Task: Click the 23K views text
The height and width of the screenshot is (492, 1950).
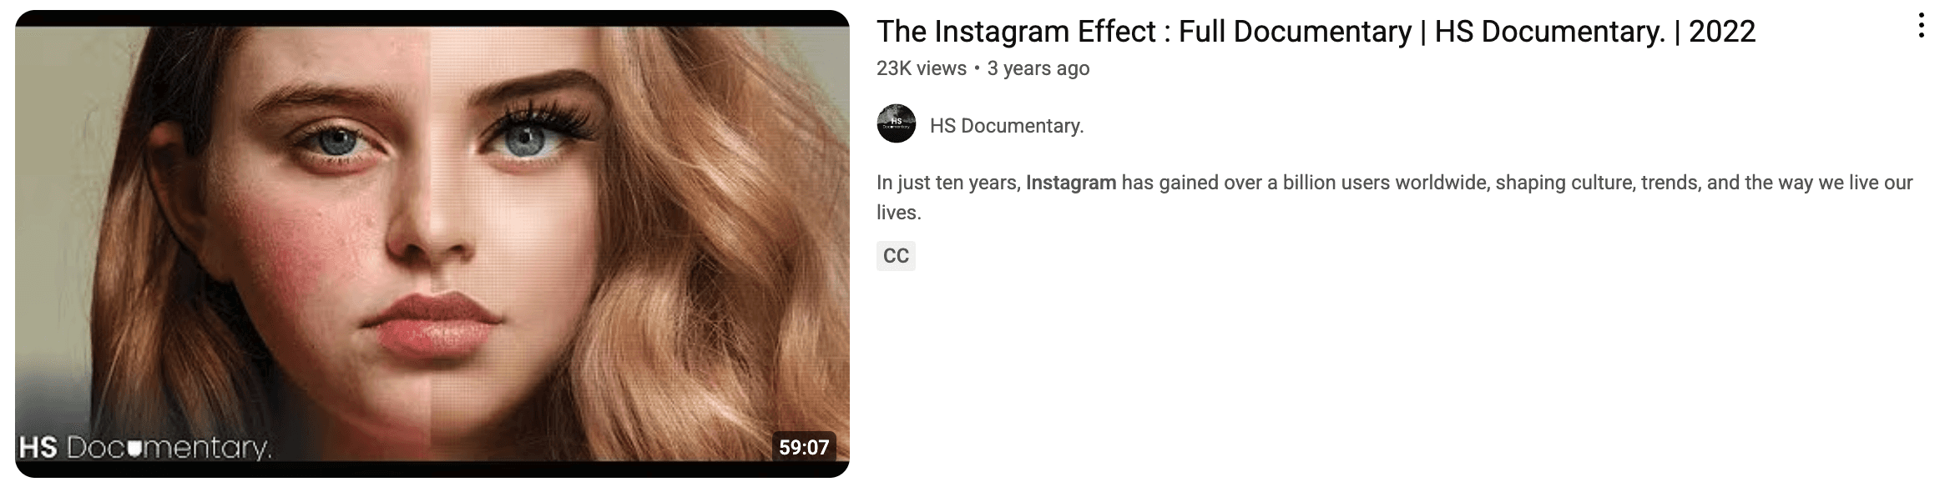Action: (921, 68)
